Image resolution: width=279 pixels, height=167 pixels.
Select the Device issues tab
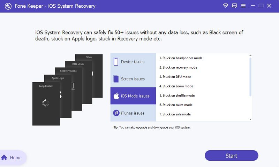pos(133,62)
